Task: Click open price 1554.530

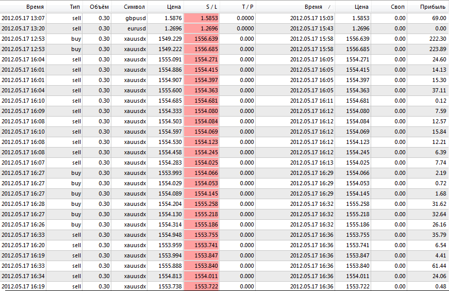Action: (170, 142)
